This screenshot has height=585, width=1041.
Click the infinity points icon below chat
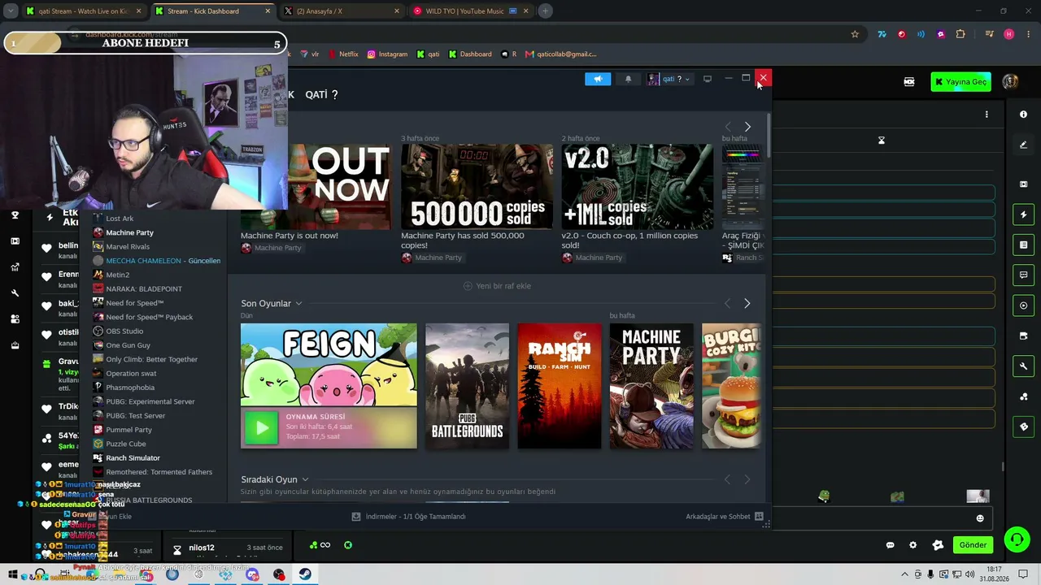coord(320,545)
